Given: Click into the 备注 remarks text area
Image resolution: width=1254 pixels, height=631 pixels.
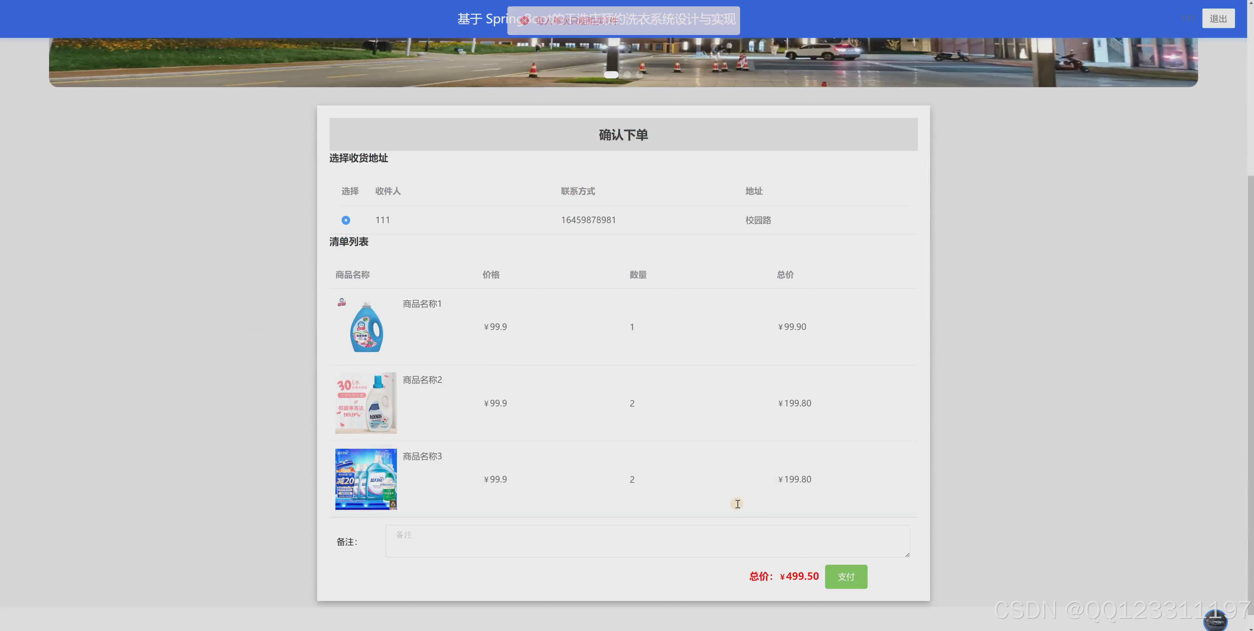Looking at the screenshot, I should [648, 541].
